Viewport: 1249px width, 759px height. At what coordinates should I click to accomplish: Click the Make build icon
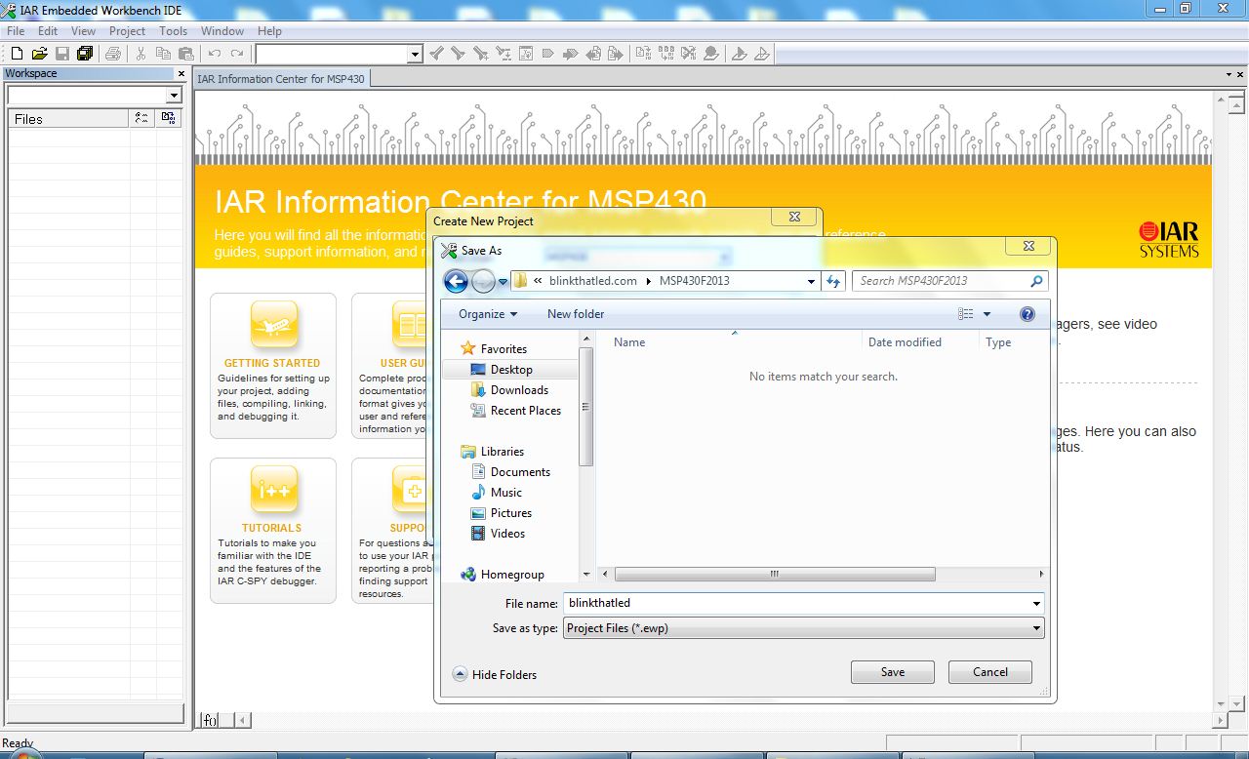point(666,54)
